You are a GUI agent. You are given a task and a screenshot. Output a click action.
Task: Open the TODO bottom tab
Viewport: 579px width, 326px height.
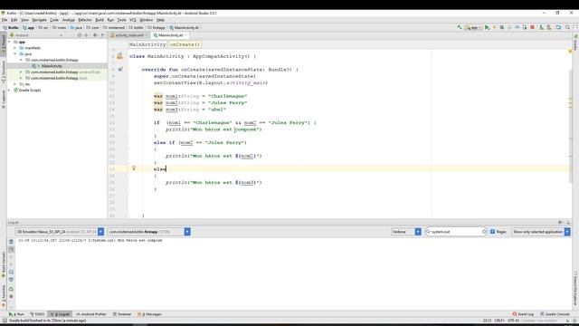37,314
